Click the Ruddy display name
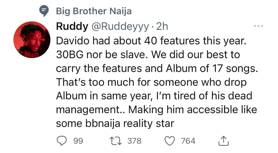 point(72,26)
